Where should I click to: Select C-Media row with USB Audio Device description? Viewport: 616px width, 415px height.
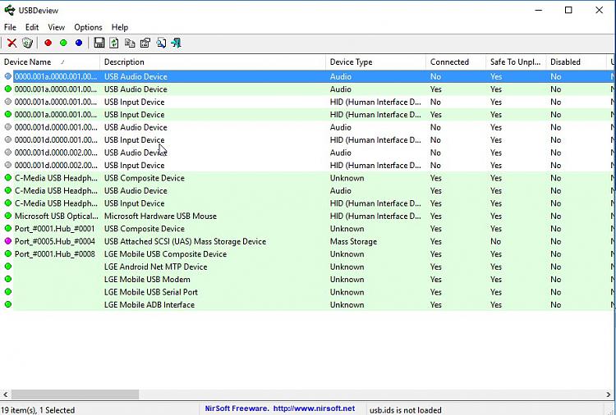[x=306, y=190]
